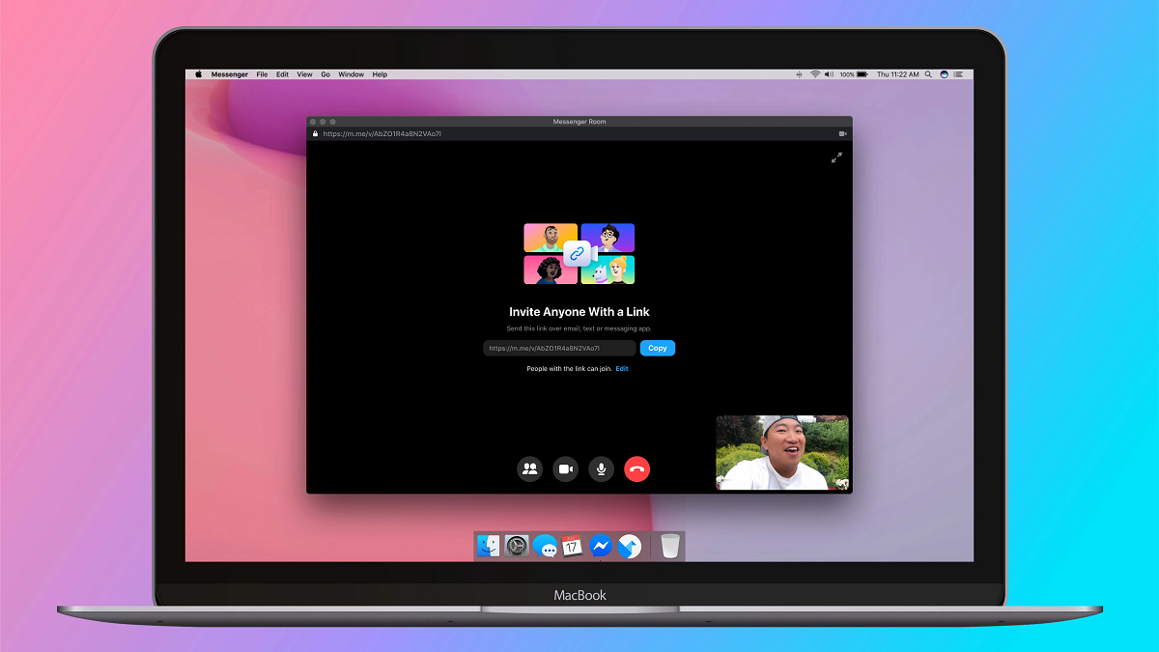Image resolution: width=1159 pixels, height=652 pixels.
Task: Open the Apple menu
Action: coord(199,74)
